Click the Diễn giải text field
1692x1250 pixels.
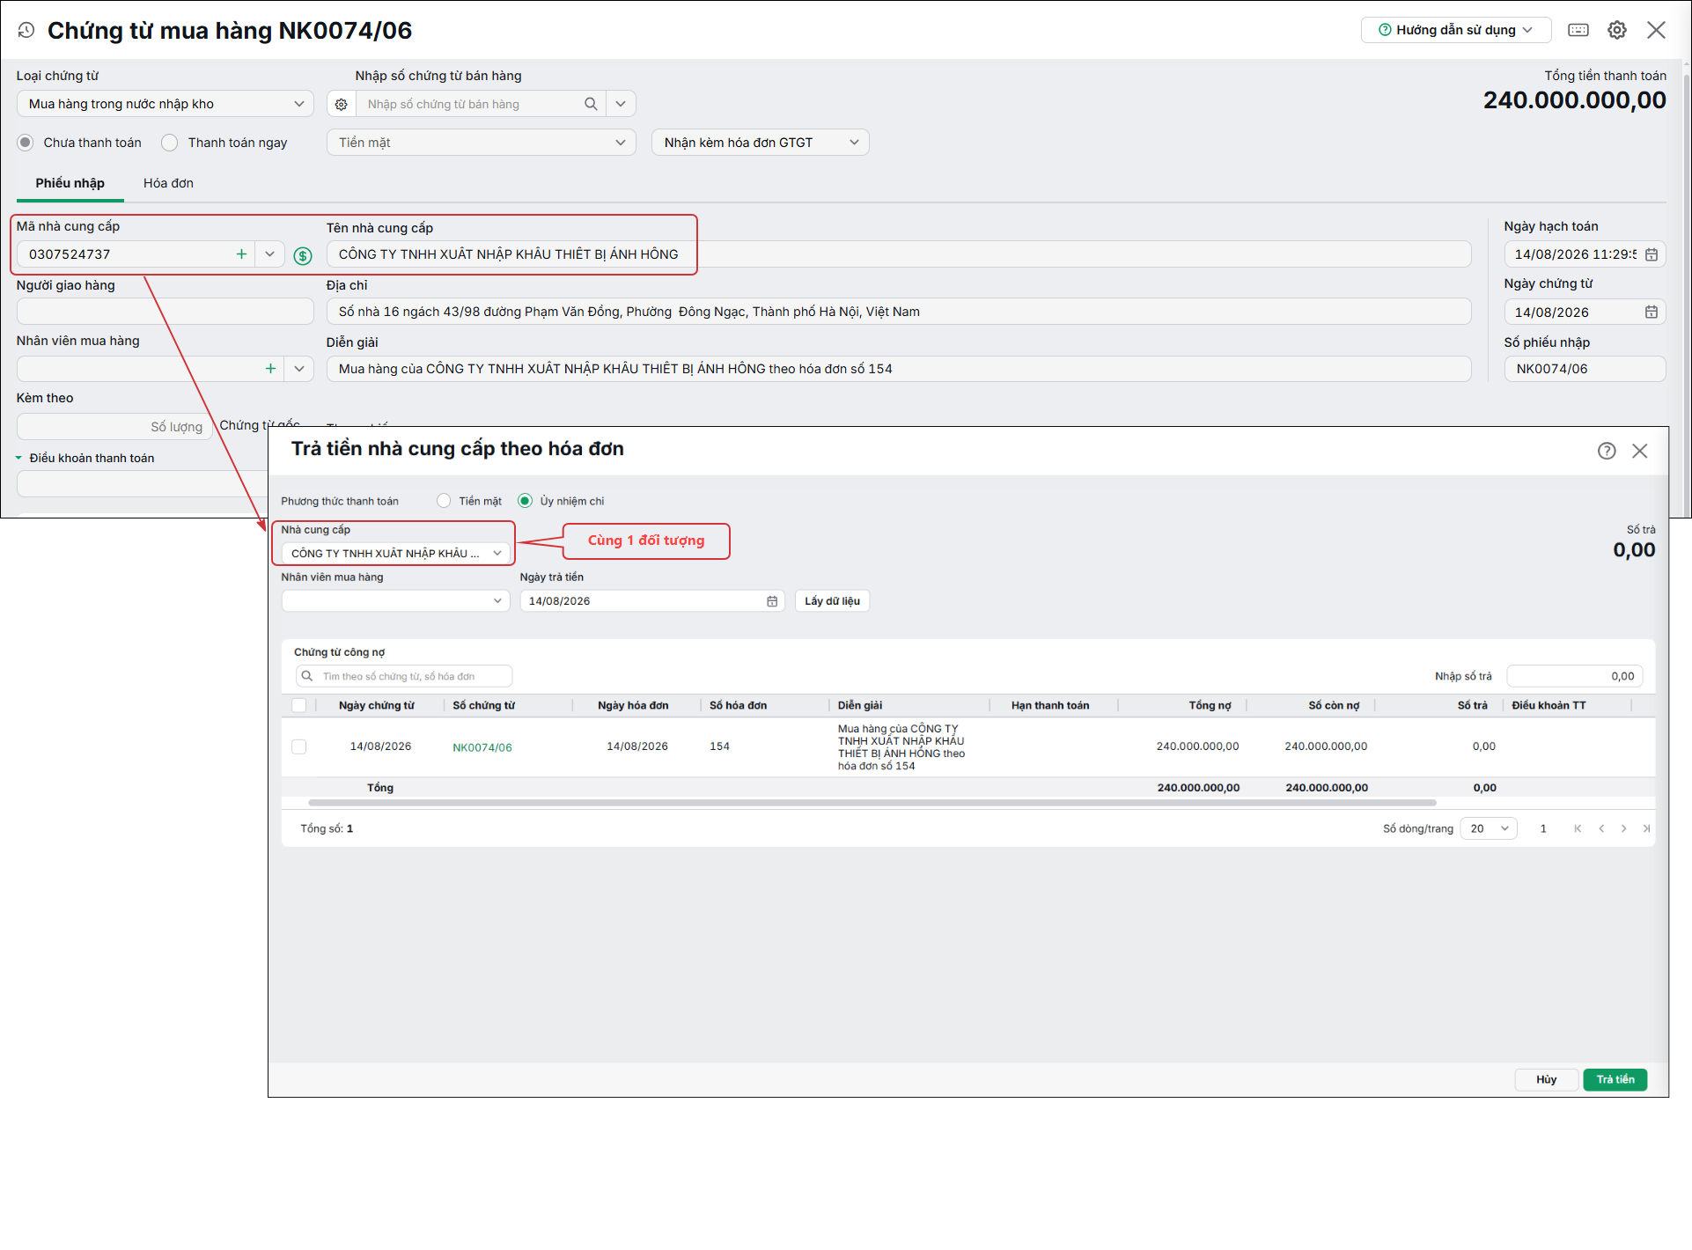coord(898,369)
